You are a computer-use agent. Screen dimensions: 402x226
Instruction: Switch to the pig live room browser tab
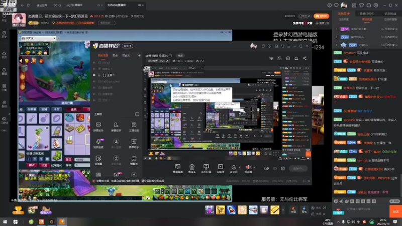click(x=74, y=5)
